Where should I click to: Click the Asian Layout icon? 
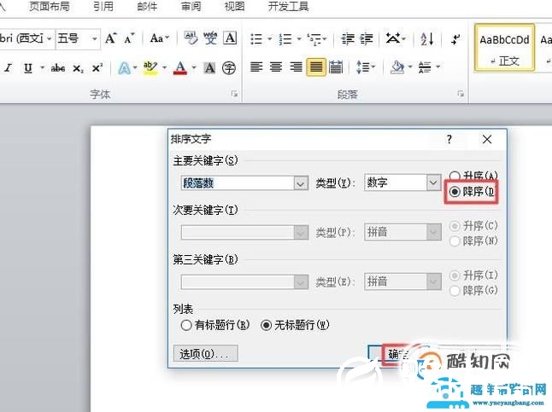pos(393,38)
